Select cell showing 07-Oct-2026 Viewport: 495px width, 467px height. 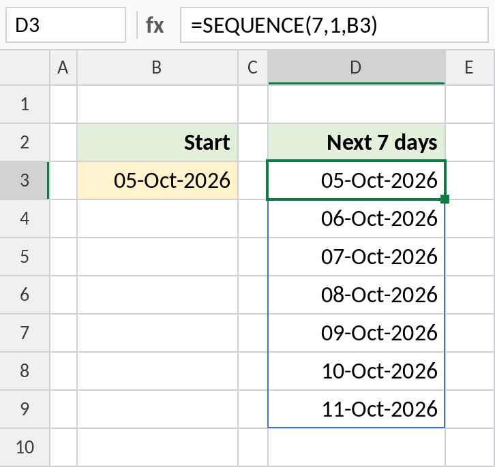pos(357,257)
